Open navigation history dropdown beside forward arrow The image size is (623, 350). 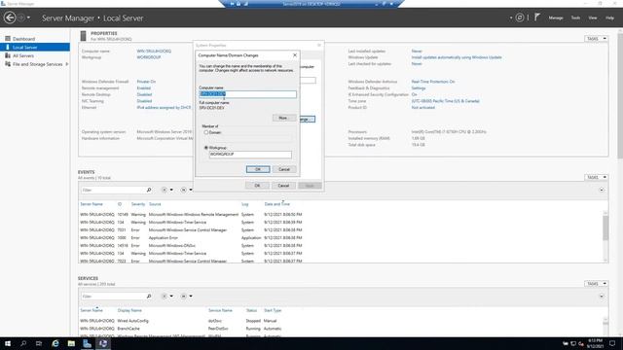(x=28, y=17)
